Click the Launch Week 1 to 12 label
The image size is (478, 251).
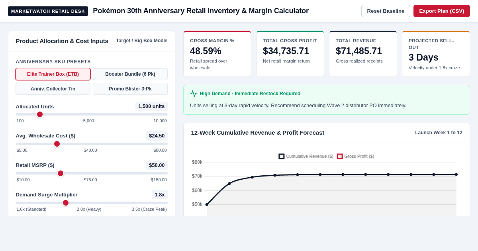[x=439, y=133]
